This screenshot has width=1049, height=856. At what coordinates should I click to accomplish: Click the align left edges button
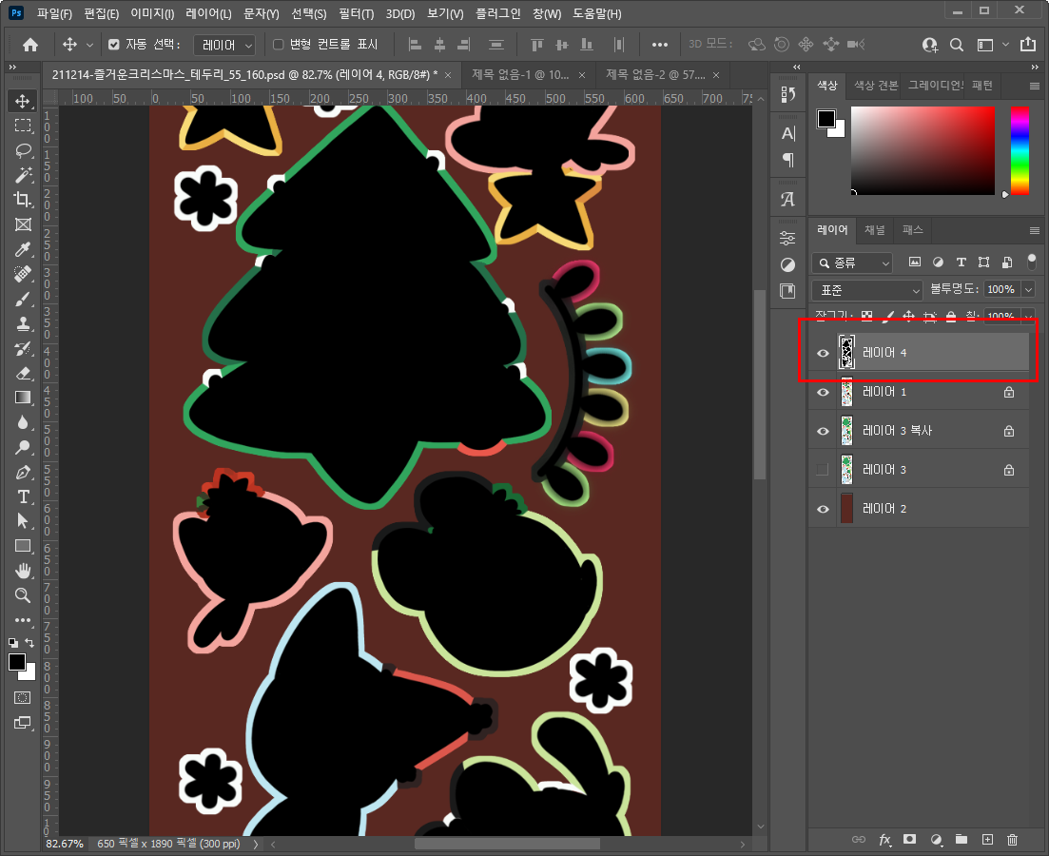point(415,45)
